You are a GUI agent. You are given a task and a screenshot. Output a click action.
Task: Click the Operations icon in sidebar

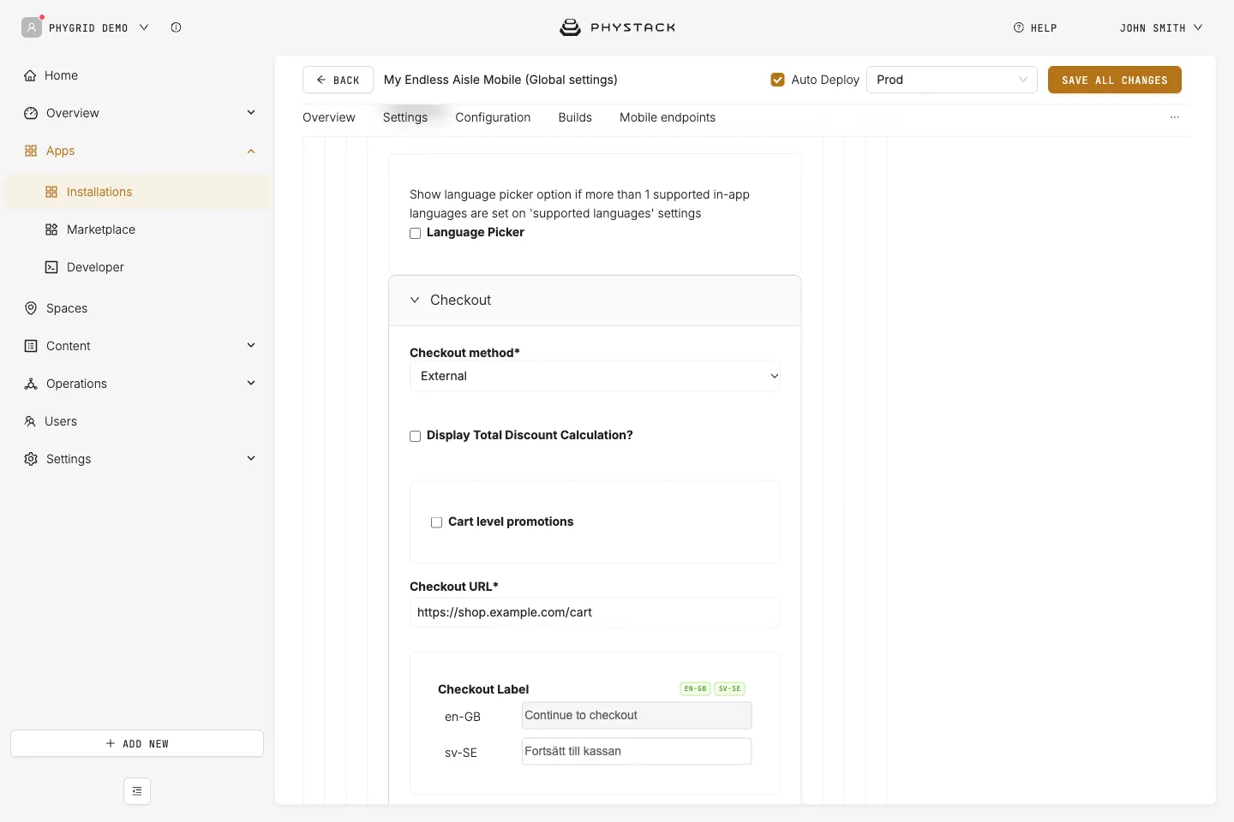pyautogui.click(x=31, y=384)
